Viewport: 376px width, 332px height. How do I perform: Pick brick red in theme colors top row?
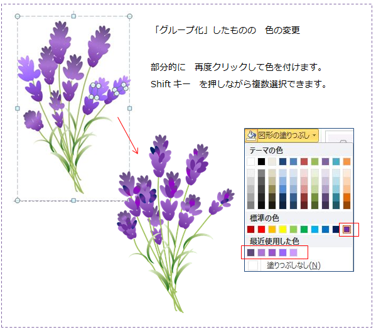pyautogui.click(x=304, y=161)
